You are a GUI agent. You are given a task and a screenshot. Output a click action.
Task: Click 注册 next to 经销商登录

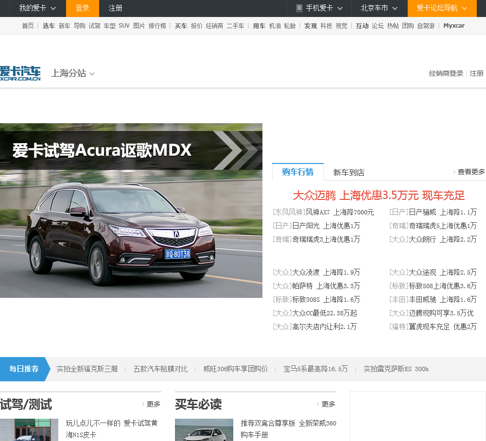coord(476,73)
